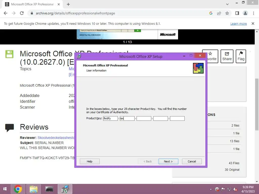This screenshot has height=194, width=259.
Task: Click the Action Center flag tray icon
Action: tap(223, 189)
